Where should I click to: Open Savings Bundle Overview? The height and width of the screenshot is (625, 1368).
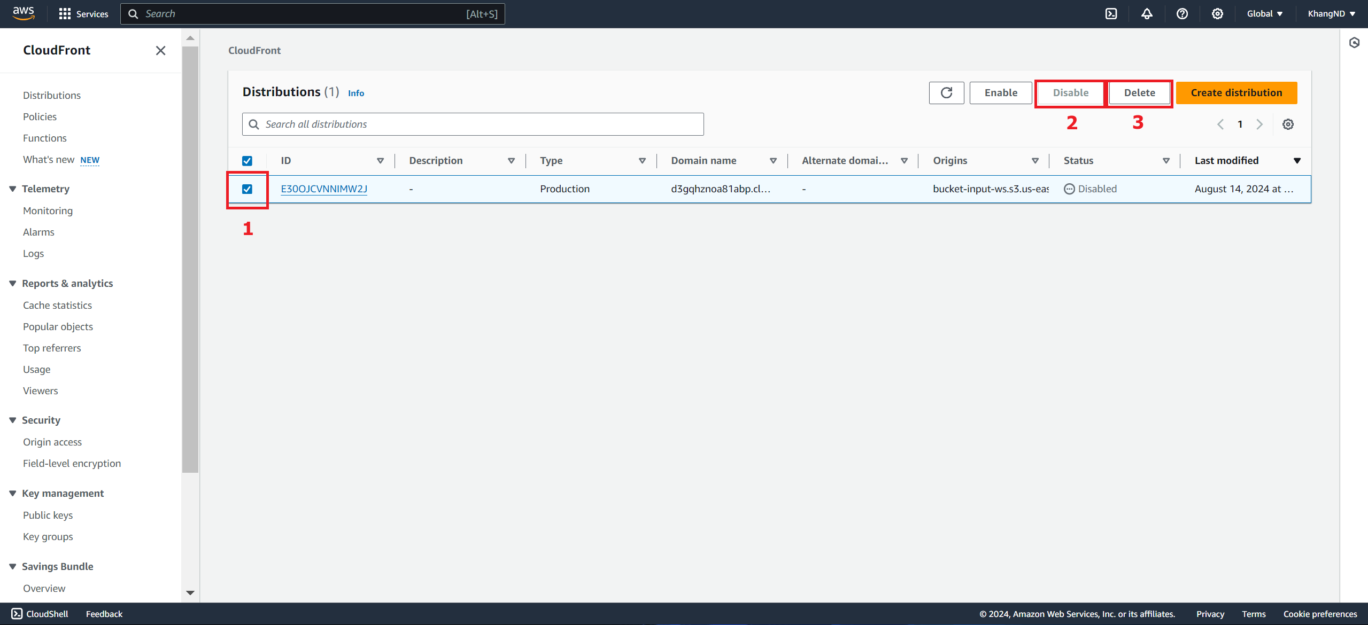pos(44,589)
